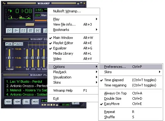Expand the Play submenu

tap(73, 19)
